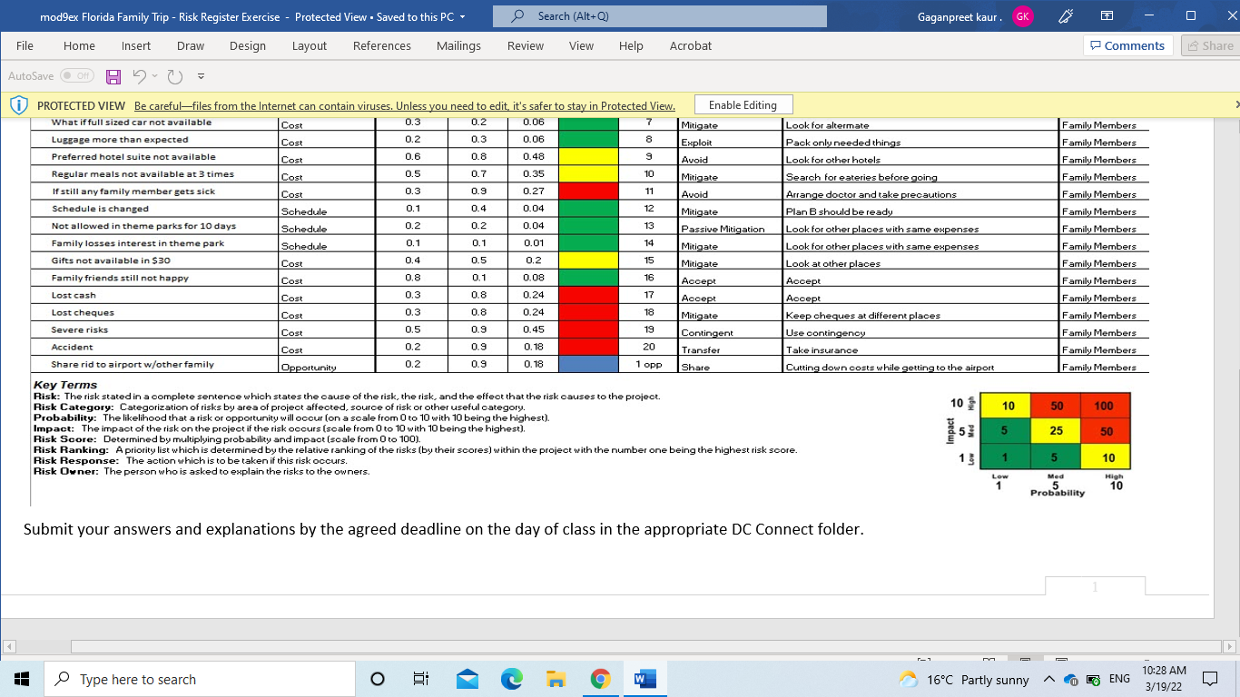Close the Protected View message bar
This screenshot has width=1240, height=697.
[1235, 105]
